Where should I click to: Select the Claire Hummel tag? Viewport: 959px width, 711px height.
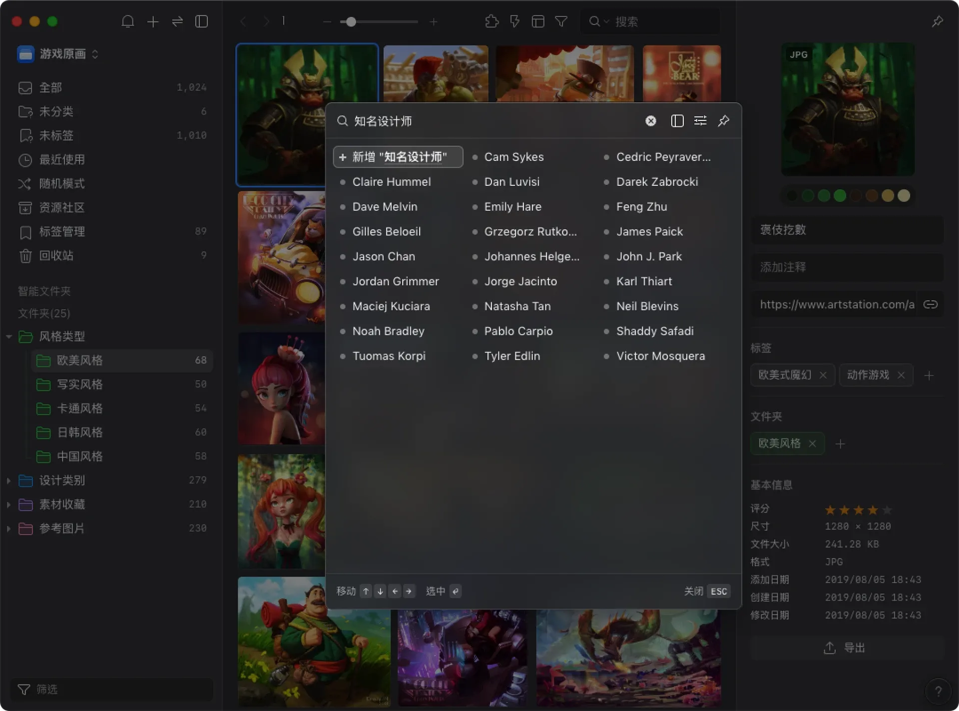tap(392, 182)
